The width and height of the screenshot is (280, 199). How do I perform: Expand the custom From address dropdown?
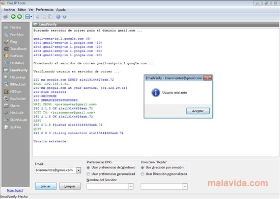(185, 186)
